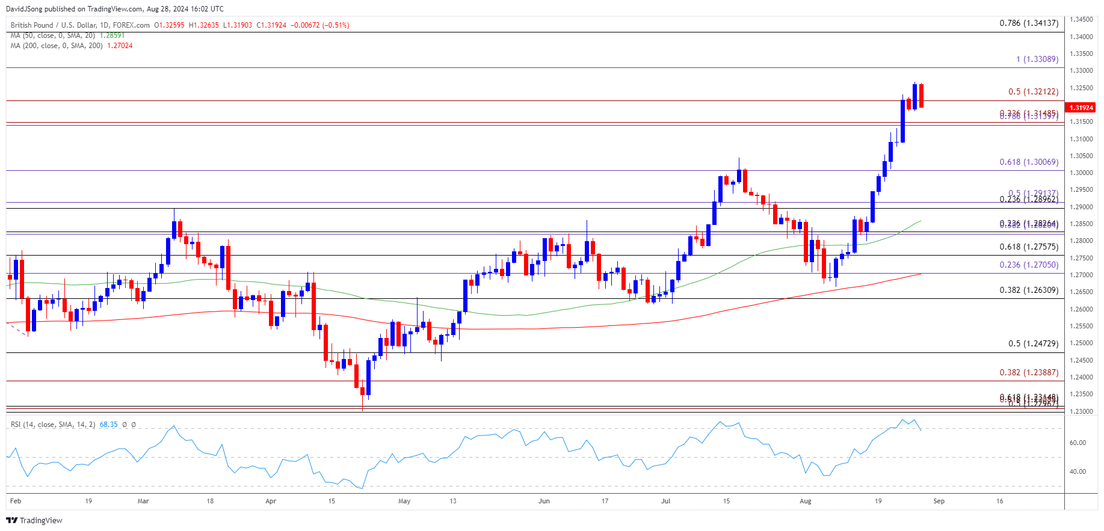Click the open price O1.32595
The image size is (1104, 531).
[x=170, y=25]
